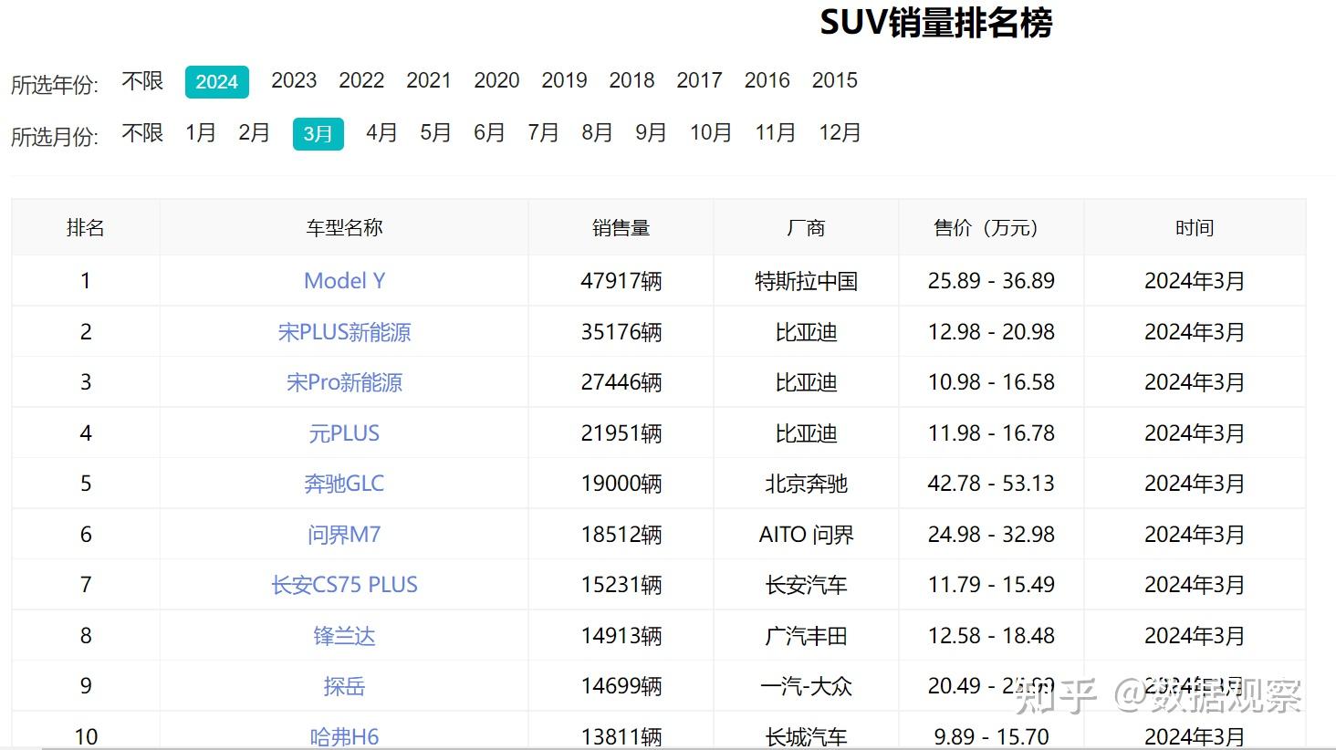This screenshot has width=1336, height=750.
Task: Open the 锋兰达 detail page
Action: pyautogui.click(x=344, y=635)
